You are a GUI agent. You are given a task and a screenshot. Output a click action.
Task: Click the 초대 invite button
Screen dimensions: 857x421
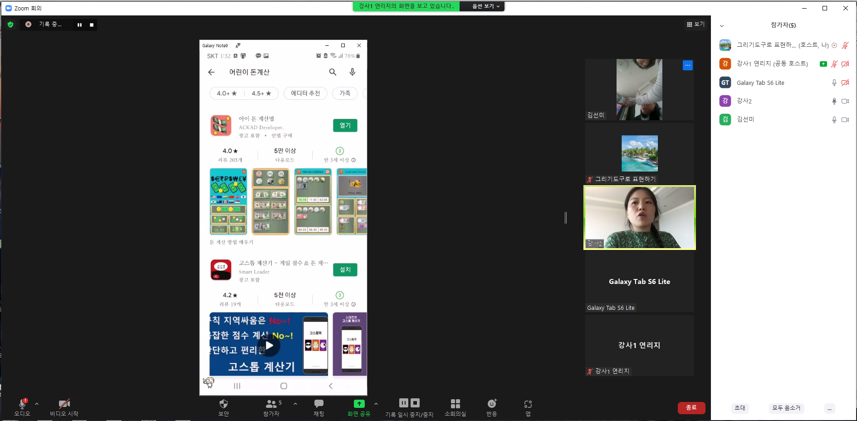(740, 408)
